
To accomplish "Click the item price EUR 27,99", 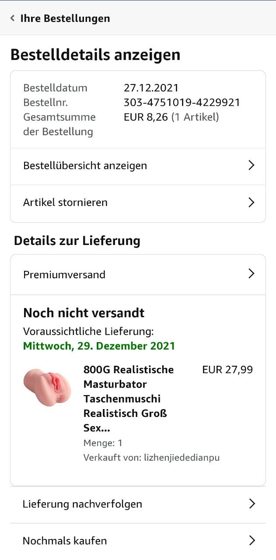I will 227,370.
